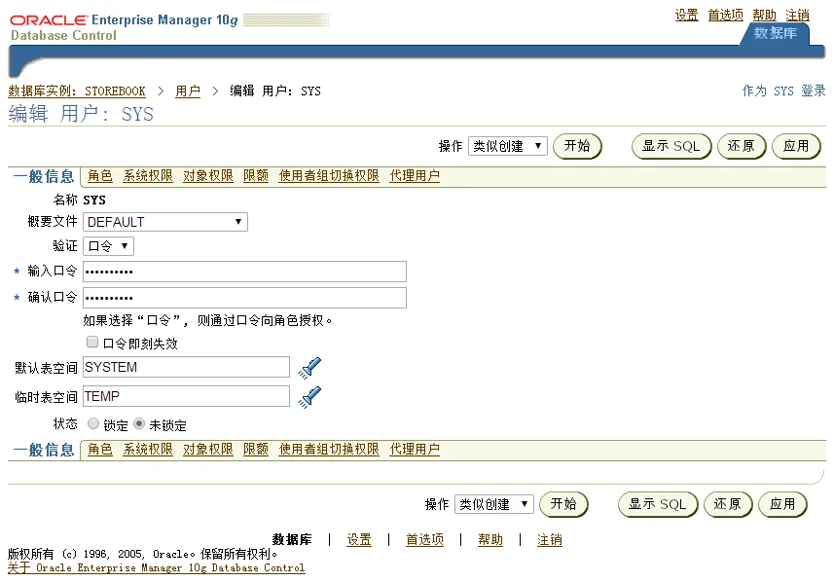Switch to the top 代理用户 tab

(x=415, y=175)
